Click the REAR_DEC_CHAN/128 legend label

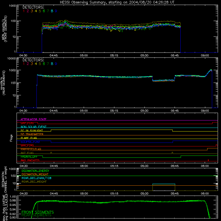point(36,178)
